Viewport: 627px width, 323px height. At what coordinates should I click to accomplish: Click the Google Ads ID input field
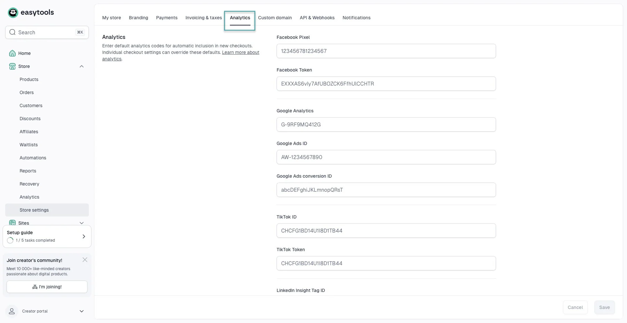pyautogui.click(x=386, y=157)
